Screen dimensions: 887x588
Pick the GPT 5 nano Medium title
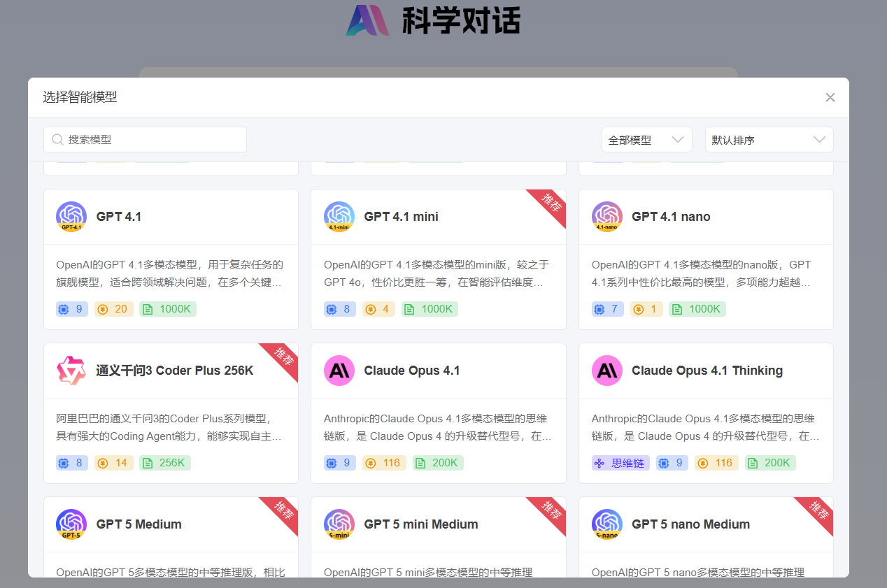coord(690,524)
